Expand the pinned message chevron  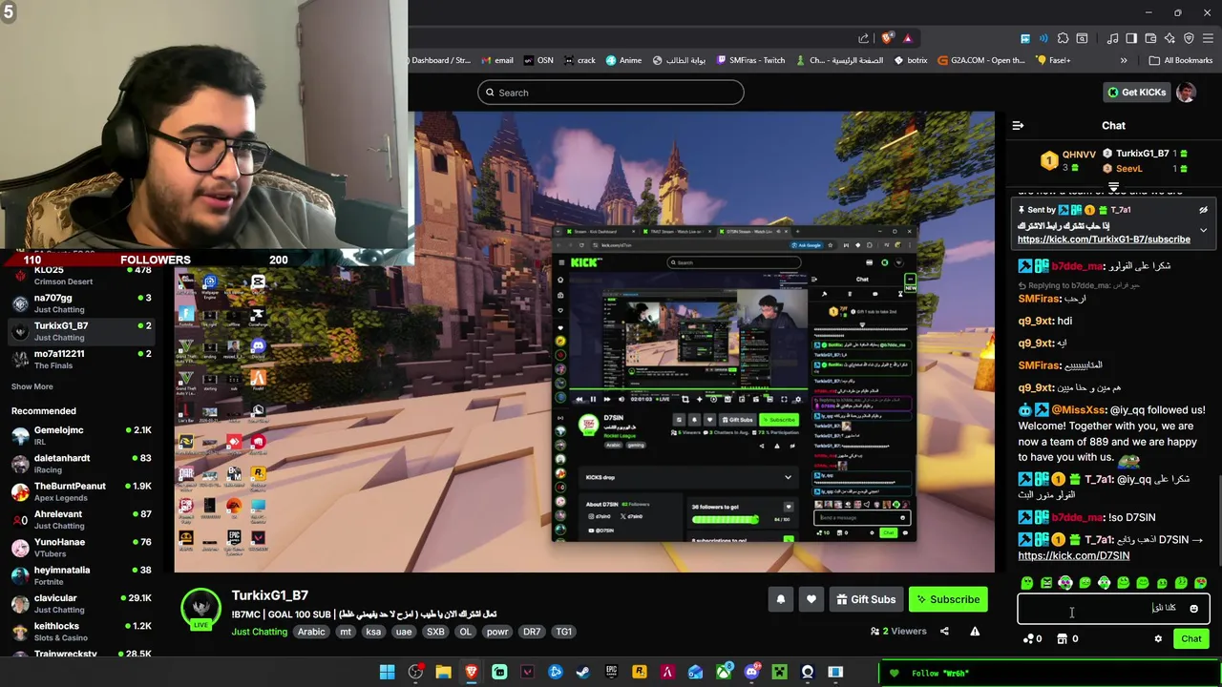1203,230
